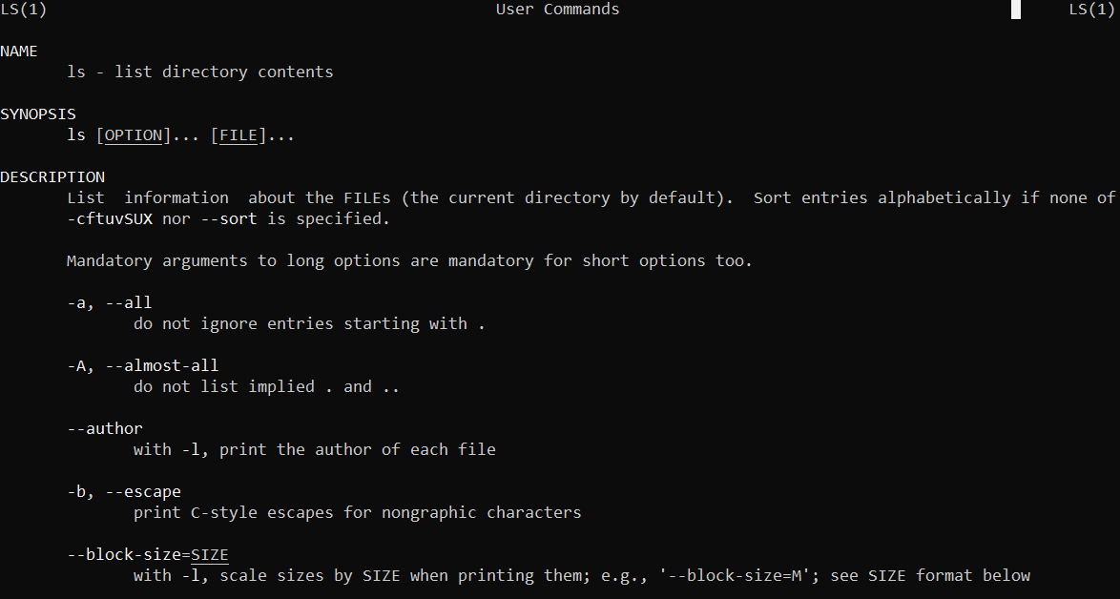Image resolution: width=1120 pixels, height=599 pixels.
Task: Click the -cftuvSUX flags text
Action: click(110, 219)
